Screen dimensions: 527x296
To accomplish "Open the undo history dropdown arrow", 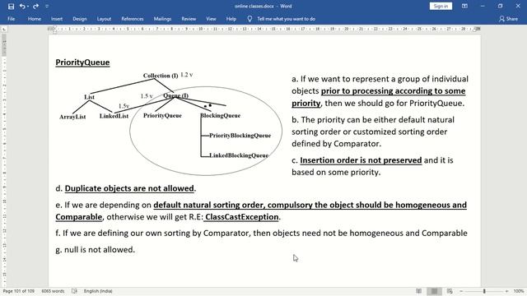I will (x=27, y=7).
